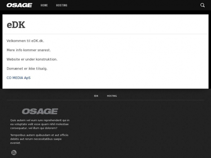
Task: Click the horizontal divider below eDK heading
Action: [105, 34]
